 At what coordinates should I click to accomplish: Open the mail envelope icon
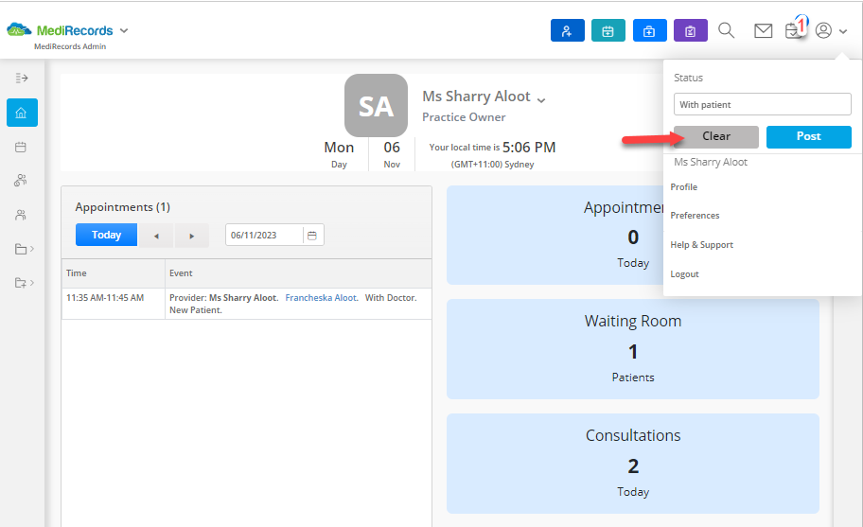pyautogui.click(x=764, y=31)
